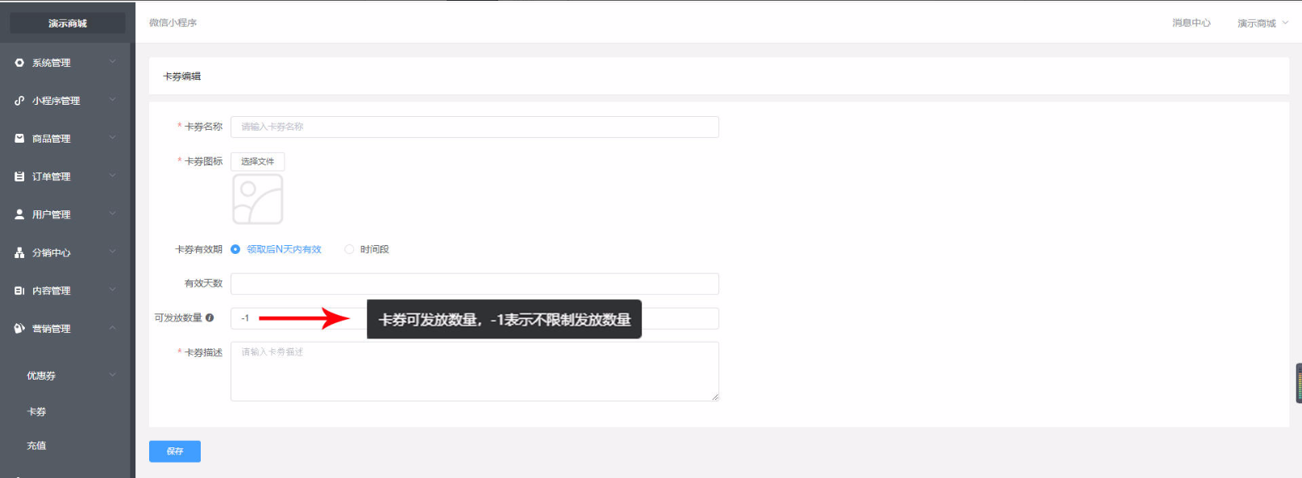This screenshot has height=478, width=1302.
Task: Click the 订单管理 clipboard icon
Action: tap(19, 177)
